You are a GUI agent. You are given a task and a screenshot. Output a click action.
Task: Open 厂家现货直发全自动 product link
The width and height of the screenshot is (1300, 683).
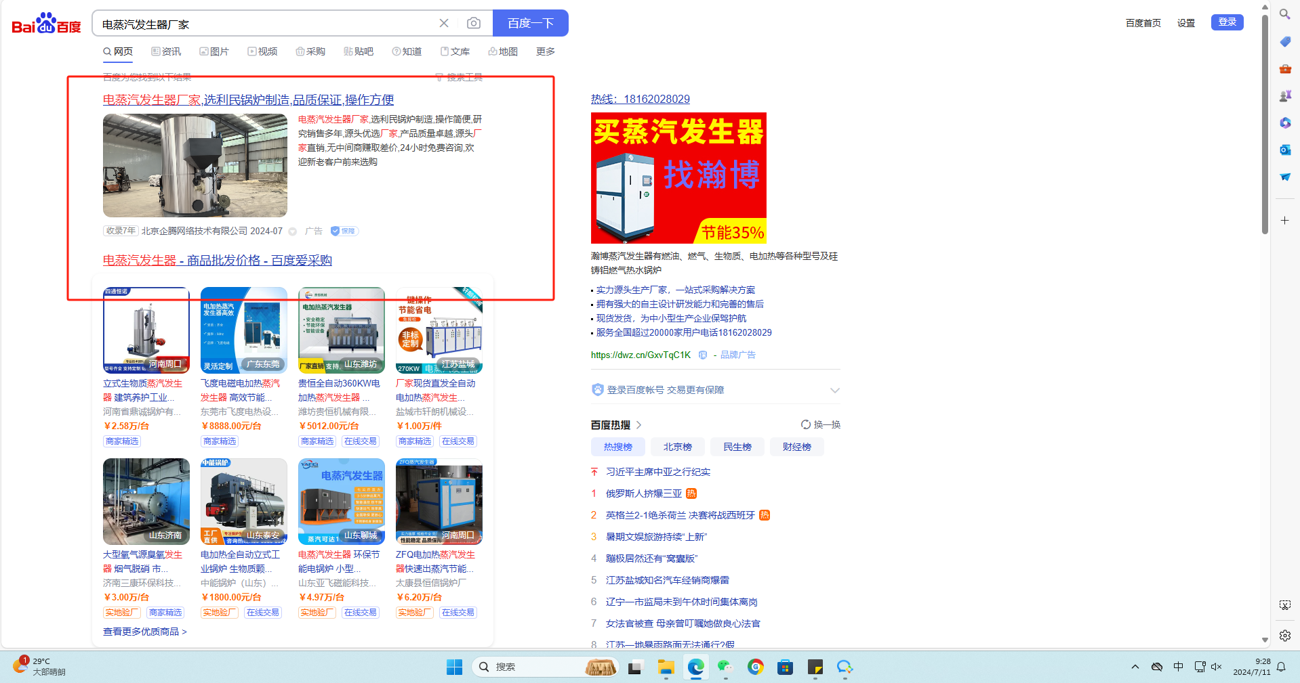click(436, 391)
